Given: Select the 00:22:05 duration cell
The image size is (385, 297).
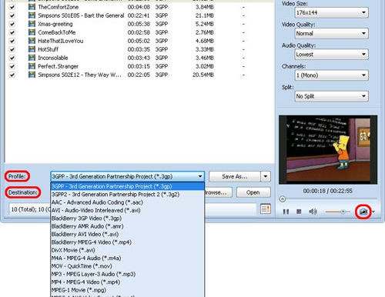Looking at the screenshot, I should 139,75.
